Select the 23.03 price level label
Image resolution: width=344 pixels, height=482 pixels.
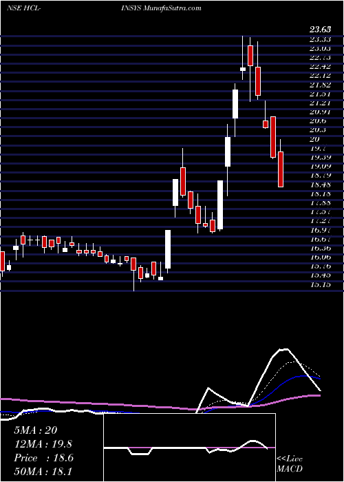[321, 48]
